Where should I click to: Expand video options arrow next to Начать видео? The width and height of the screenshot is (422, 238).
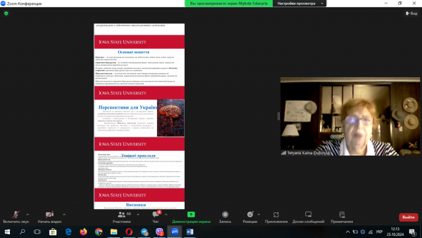[x=64, y=214]
